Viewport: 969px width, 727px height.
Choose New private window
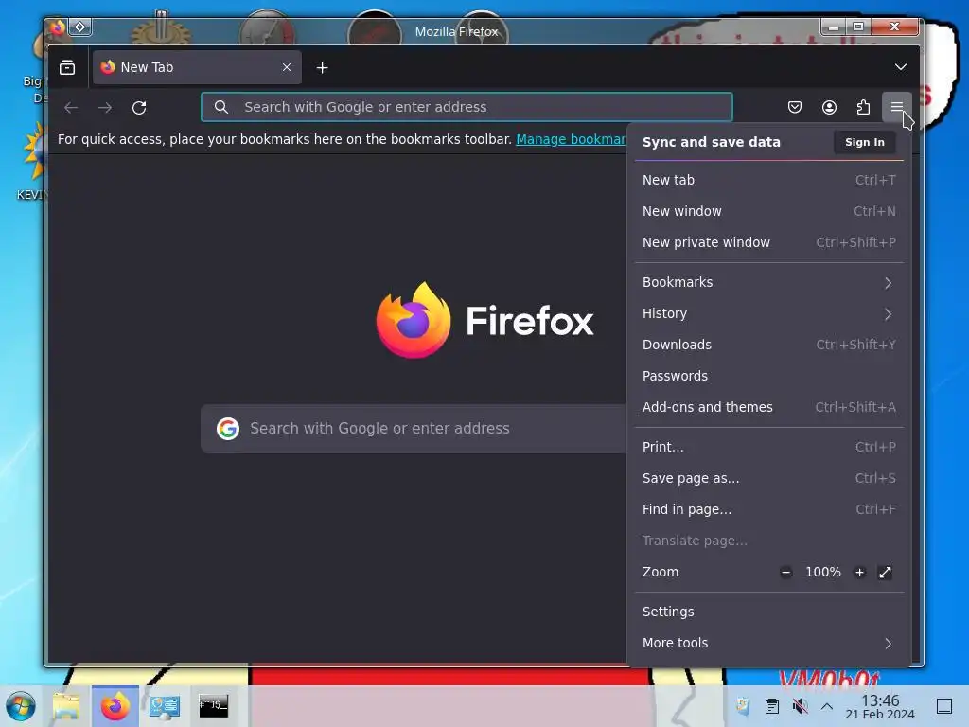tap(768, 242)
